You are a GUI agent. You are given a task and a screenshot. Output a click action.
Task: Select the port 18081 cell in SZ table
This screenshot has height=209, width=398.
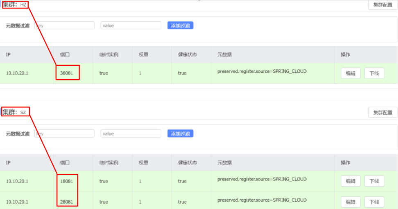pos(67,181)
